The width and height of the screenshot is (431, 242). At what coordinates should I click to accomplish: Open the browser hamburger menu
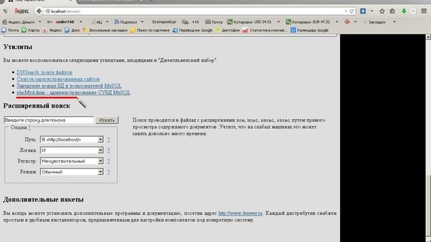[x=424, y=11]
